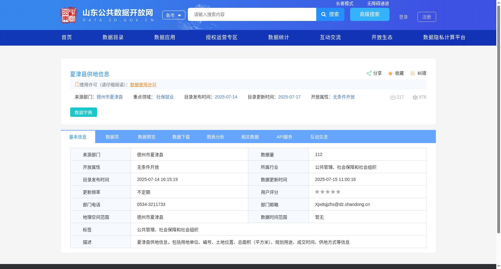Click the 高级搜索 advanced search button

[370, 14]
